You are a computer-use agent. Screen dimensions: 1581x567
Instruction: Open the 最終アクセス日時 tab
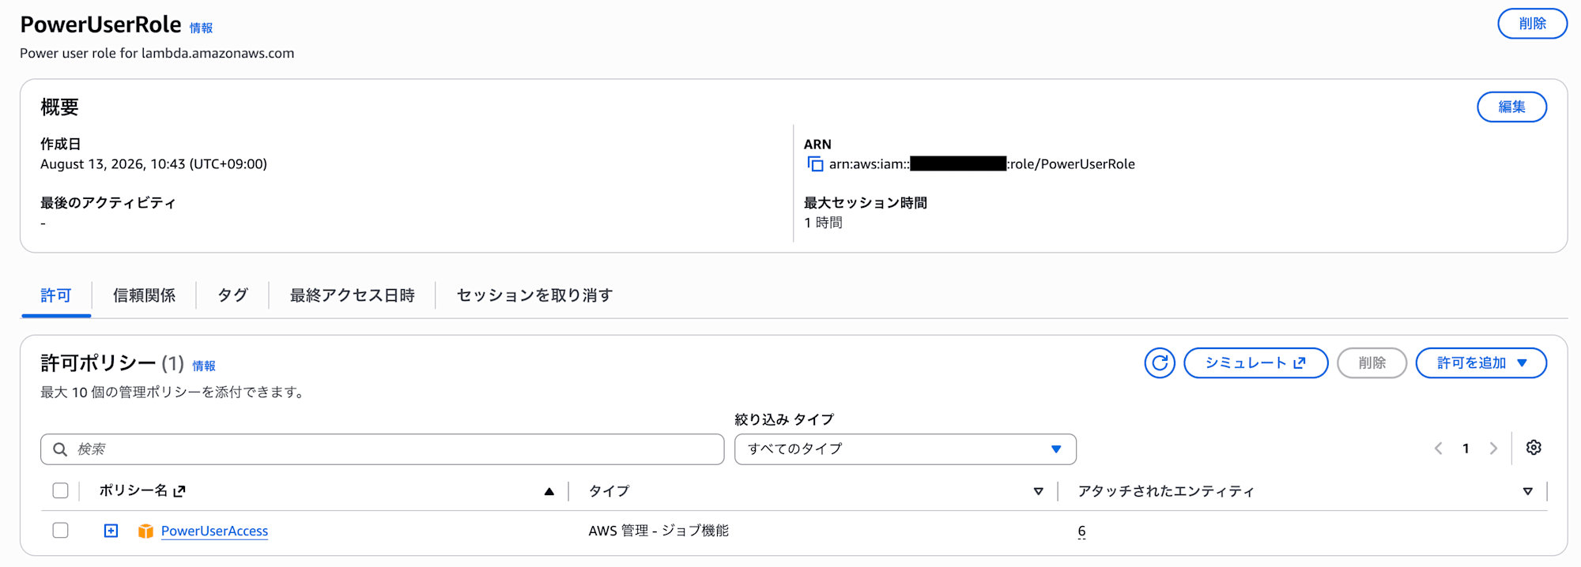pos(352,295)
